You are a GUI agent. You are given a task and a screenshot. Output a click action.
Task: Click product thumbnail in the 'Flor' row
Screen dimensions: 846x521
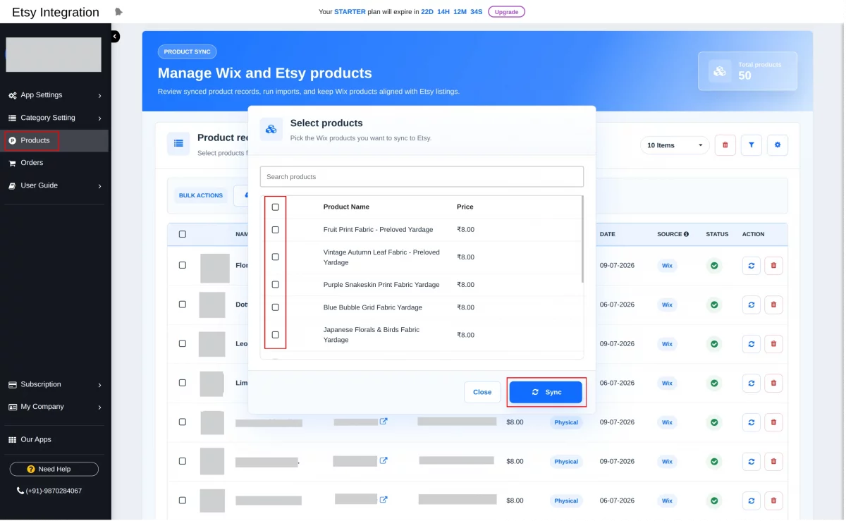pyautogui.click(x=215, y=268)
